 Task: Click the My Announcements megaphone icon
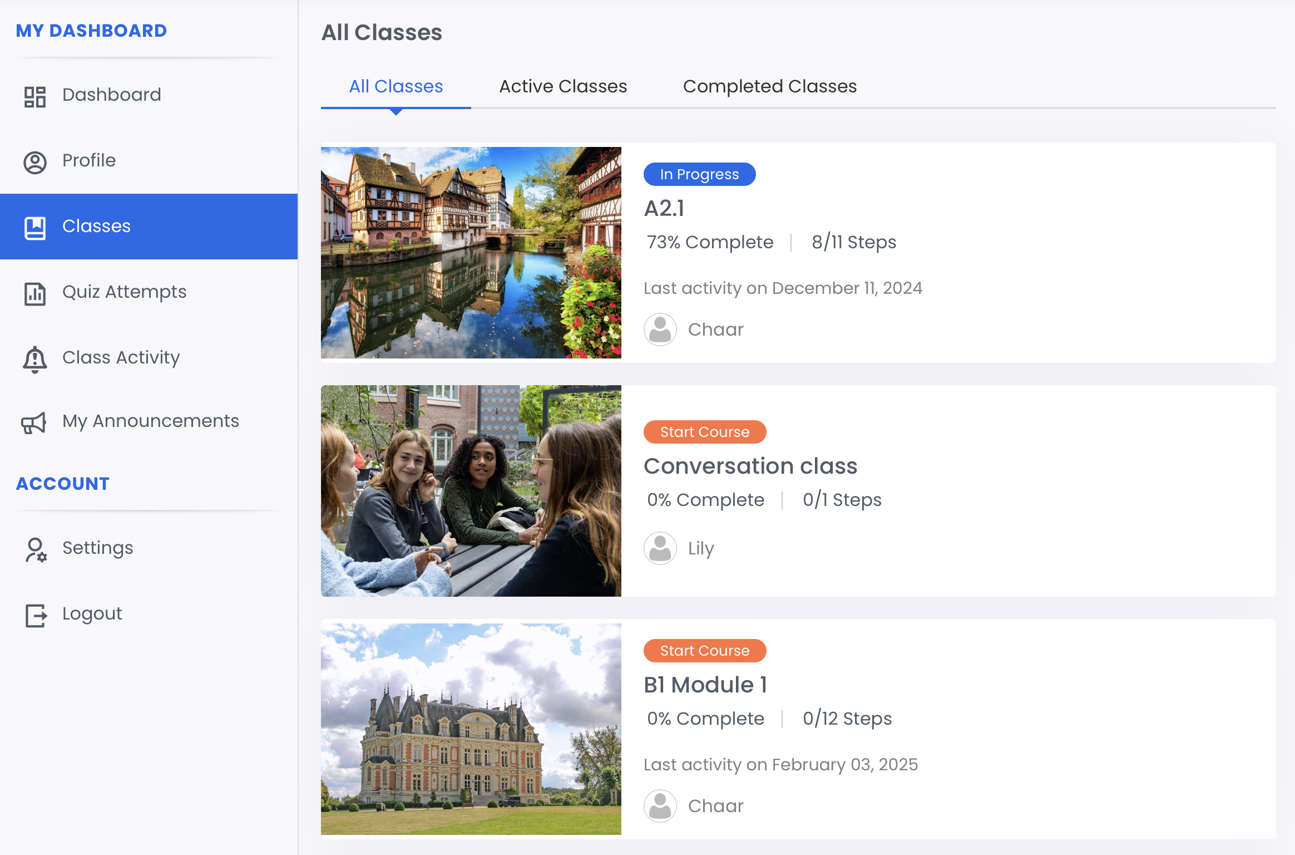coord(33,423)
